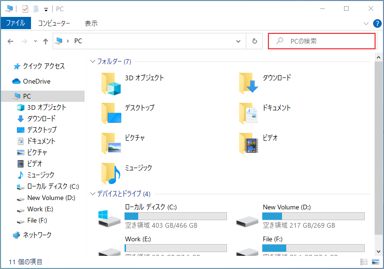Expand the ribbon with the chevron
The height and width of the screenshot is (269, 384).
(x=366, y=23)
